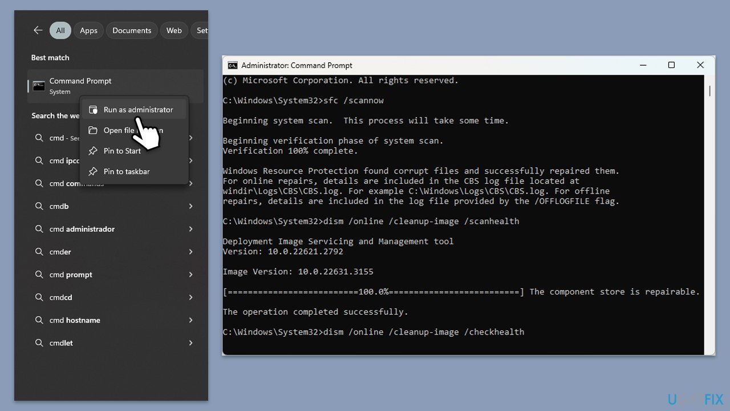Expand the cmd hostname suggestion arrow
730x411 pixels.
coord(191,320)
